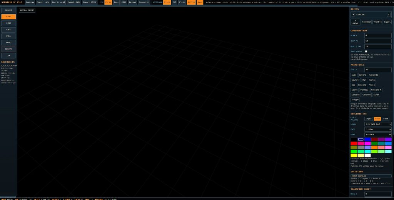394x200 pixels.
Task: Click the Taille size input field
Action: (x=378, y=70)
